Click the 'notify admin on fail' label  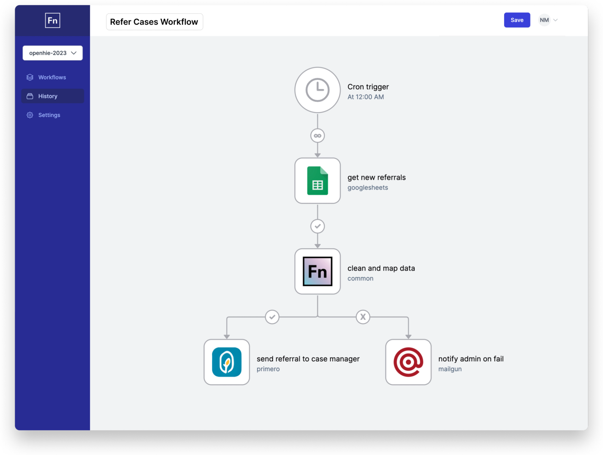click(470, 359)
